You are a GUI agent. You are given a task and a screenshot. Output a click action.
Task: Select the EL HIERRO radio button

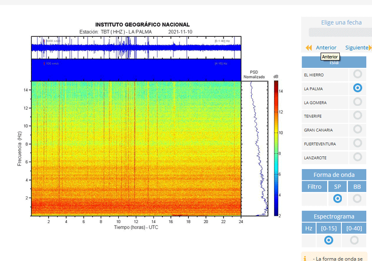358,74
